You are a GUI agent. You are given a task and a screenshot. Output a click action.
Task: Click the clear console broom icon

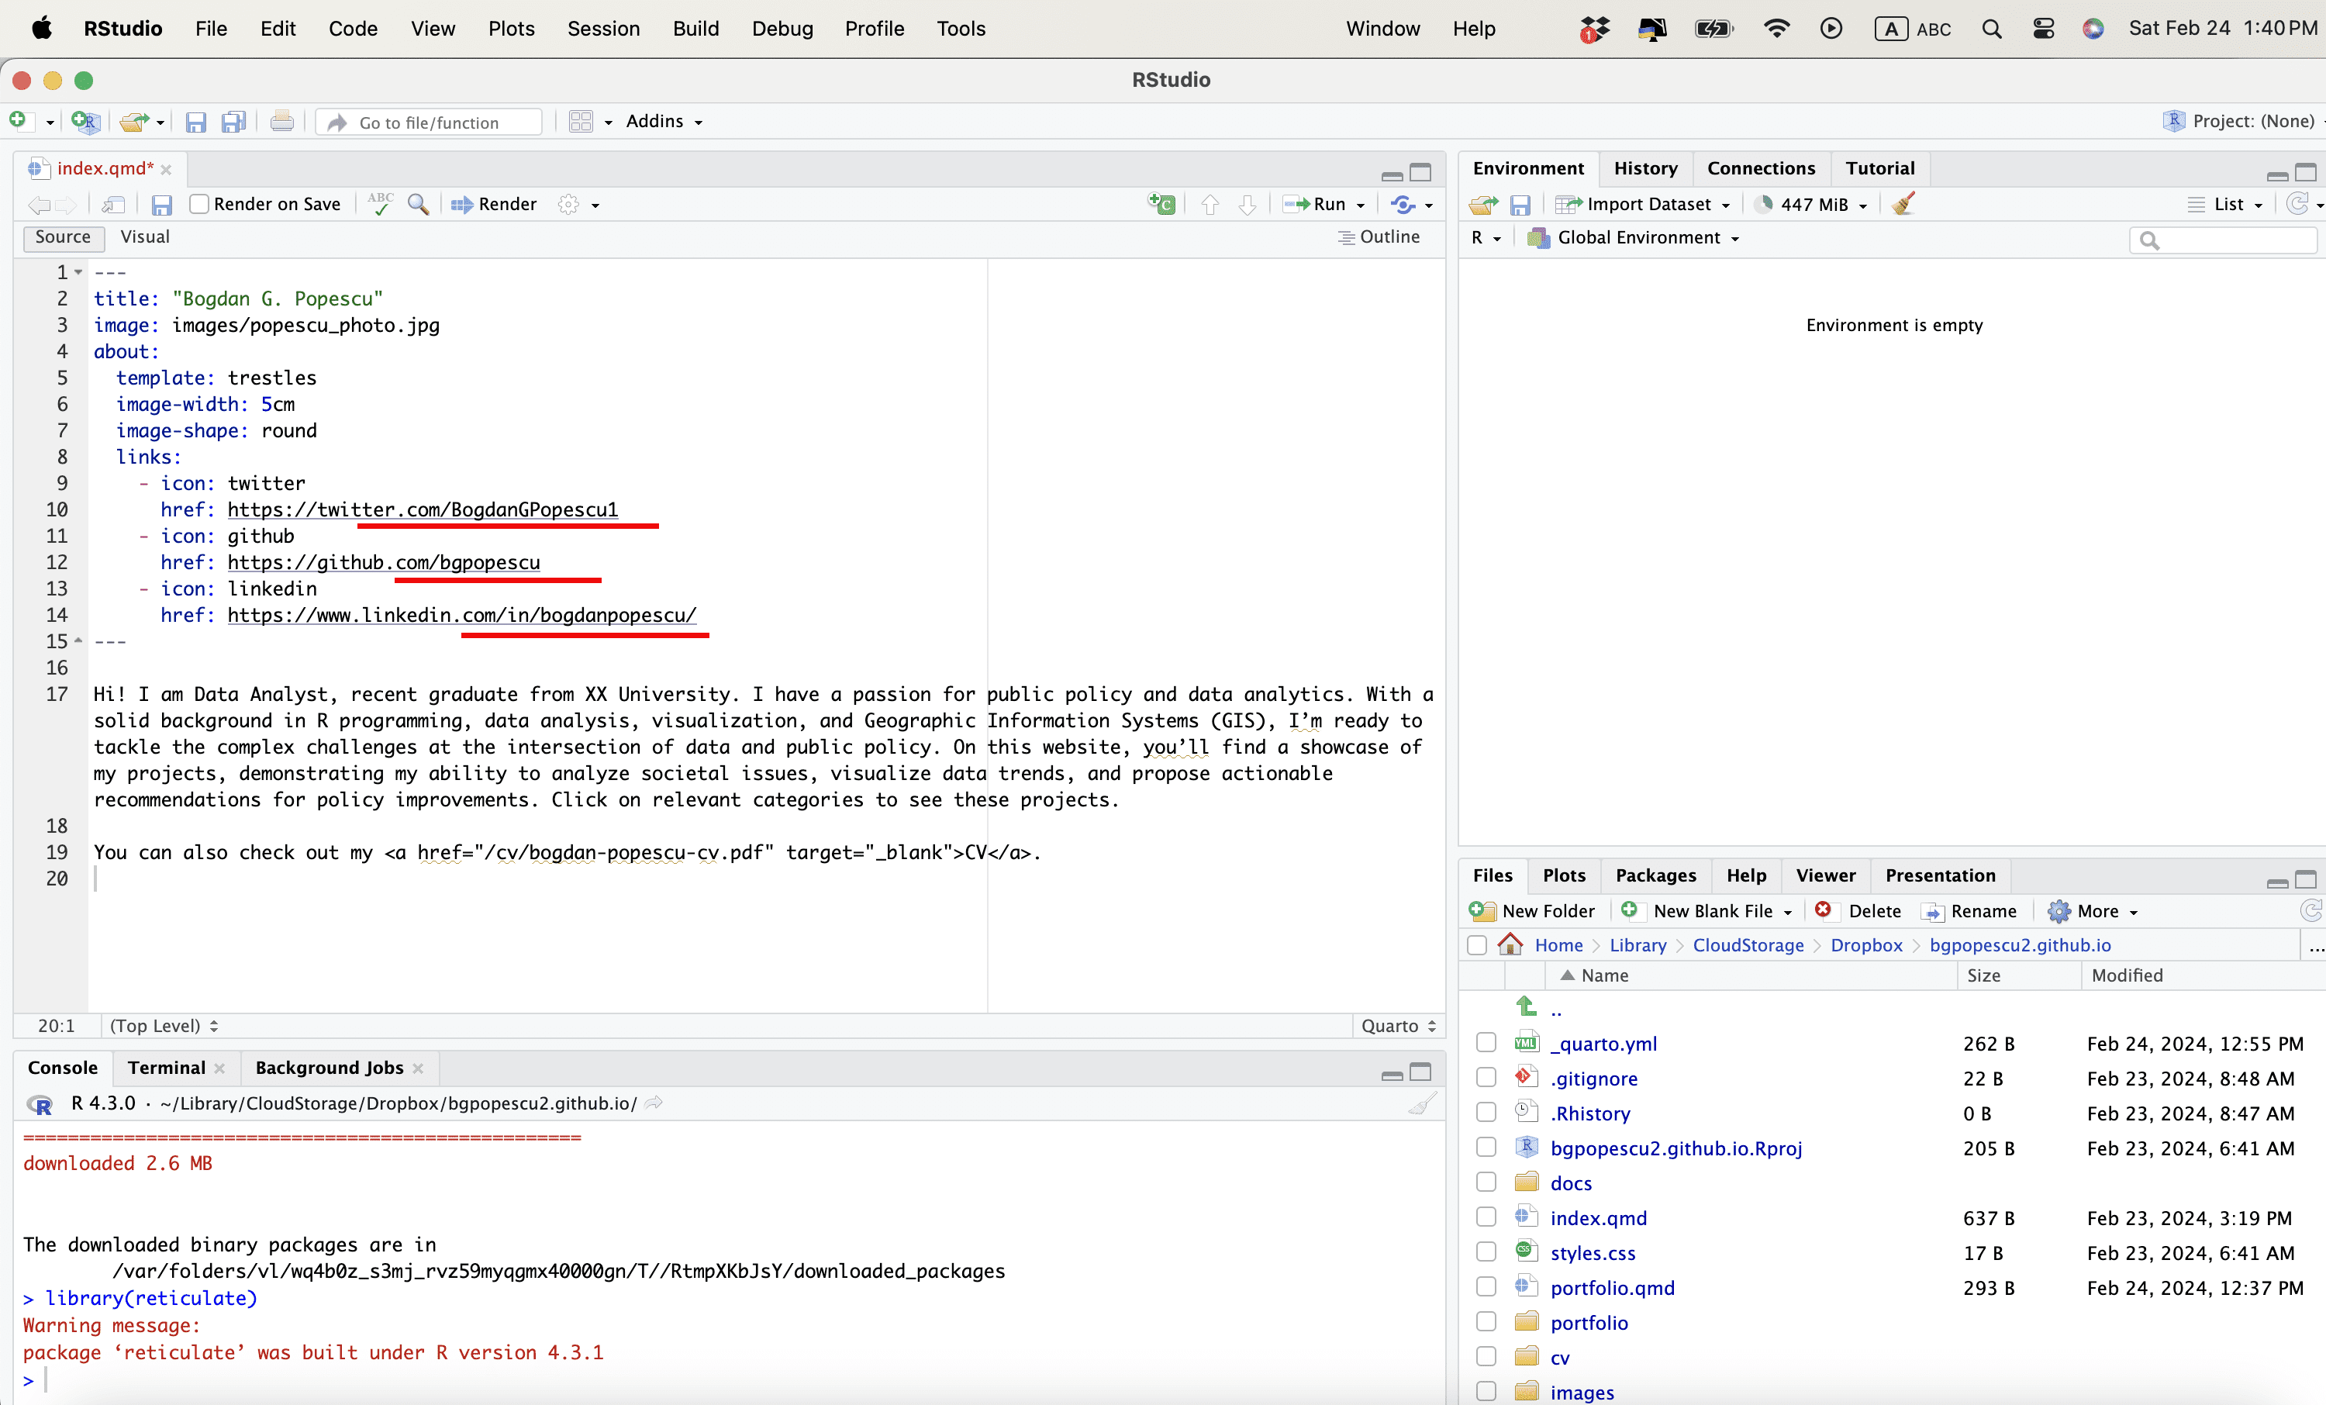point(1422,1103)
